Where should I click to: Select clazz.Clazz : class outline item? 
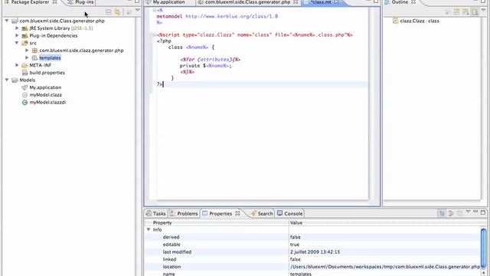pyautogui.click(x=420, y=21)
